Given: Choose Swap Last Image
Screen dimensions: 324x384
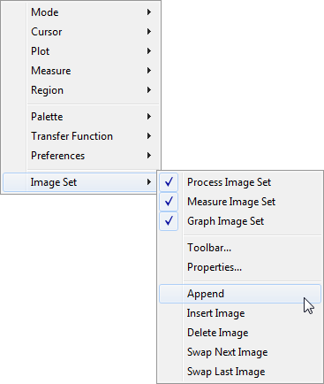Looking at the screenshot, I should [x=240, y=372].
